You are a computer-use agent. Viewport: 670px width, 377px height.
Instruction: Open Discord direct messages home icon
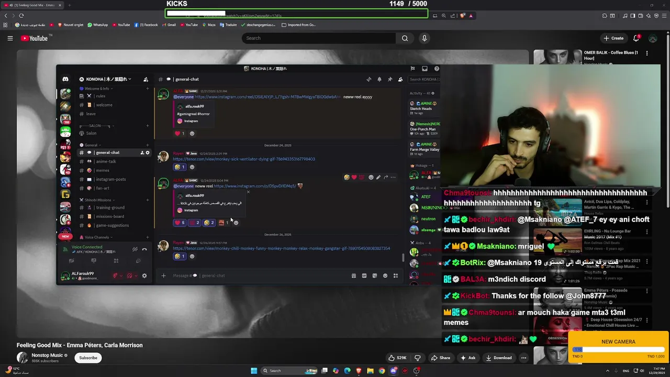click(x=65, y=79)
